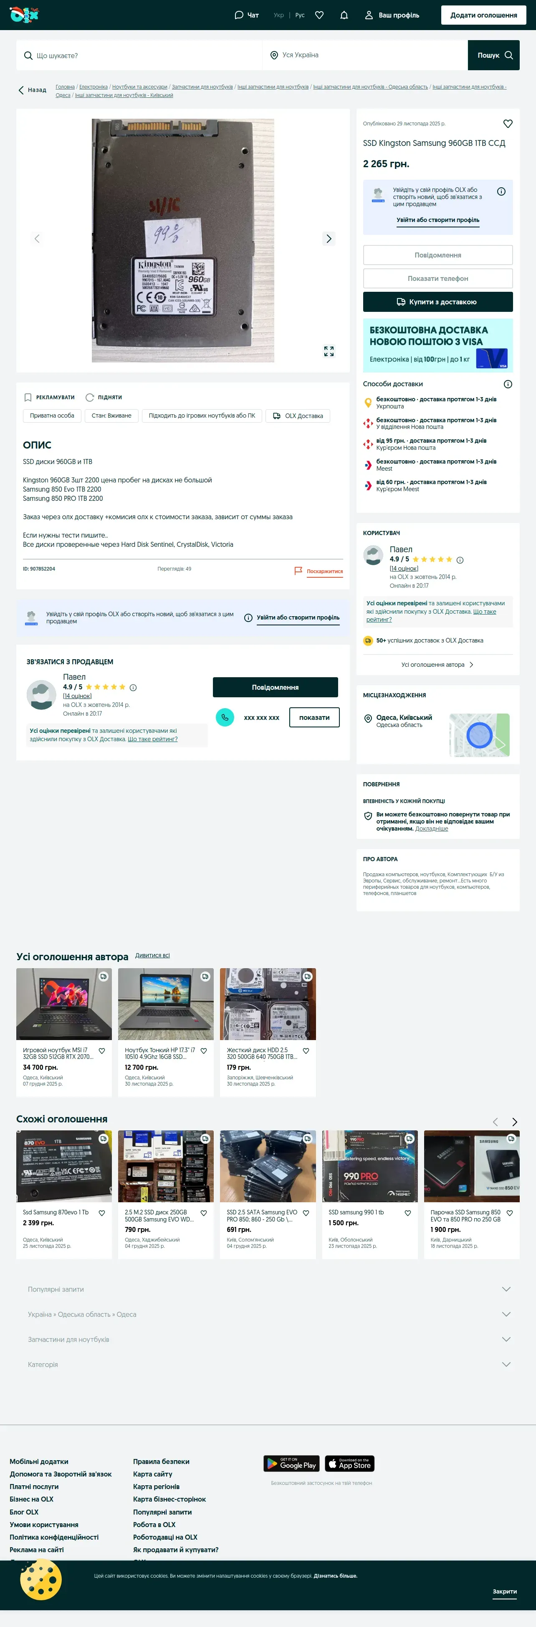Viewport: 536px width, 1627px height.
Task: Expand Запчастини для ноутбуків section
Action: click(x=268, y=1340)
